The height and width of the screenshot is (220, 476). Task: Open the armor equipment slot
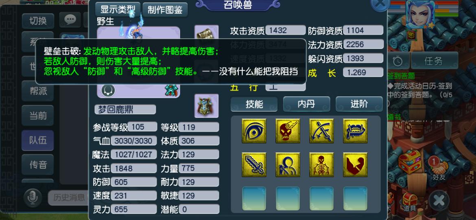(206, 106)
